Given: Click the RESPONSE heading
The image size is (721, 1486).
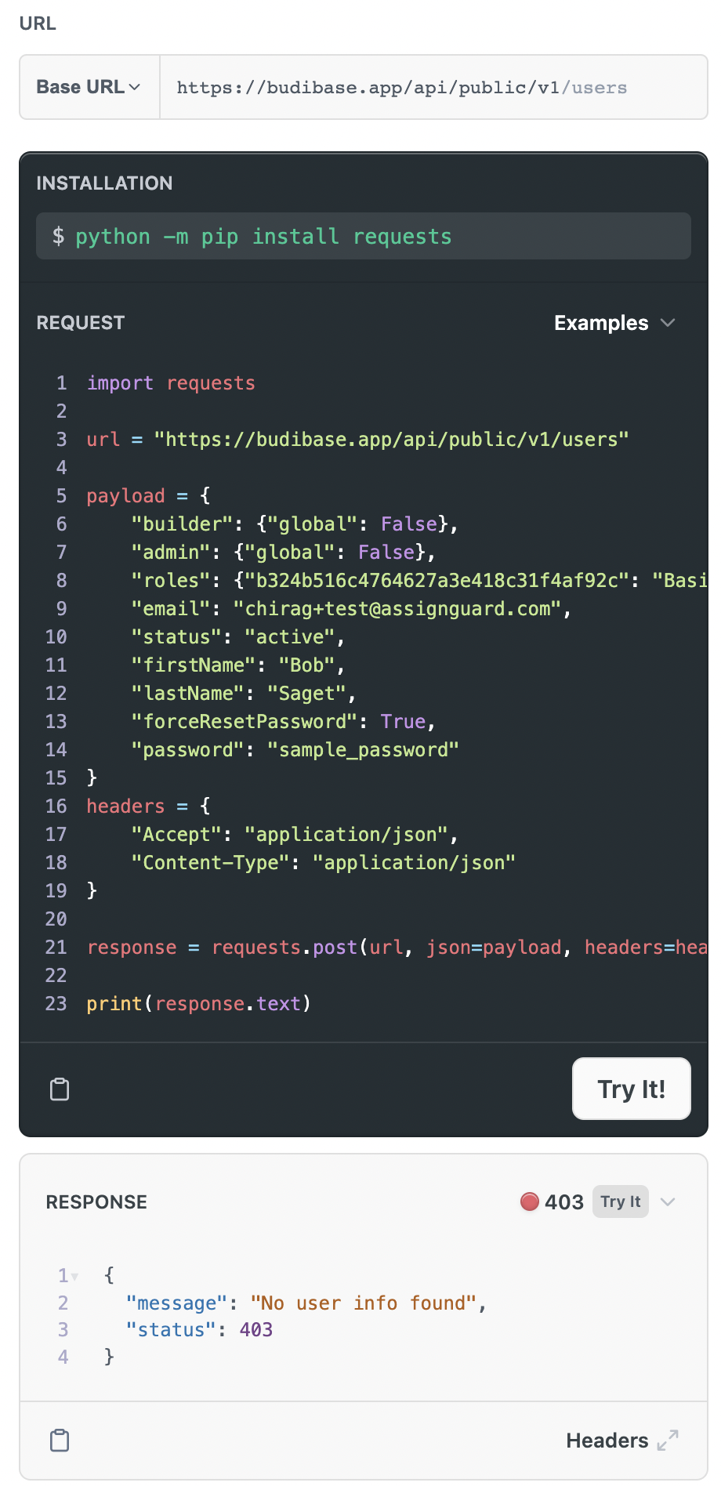Looking at the screenshot, I should (x=96, y=1202).
